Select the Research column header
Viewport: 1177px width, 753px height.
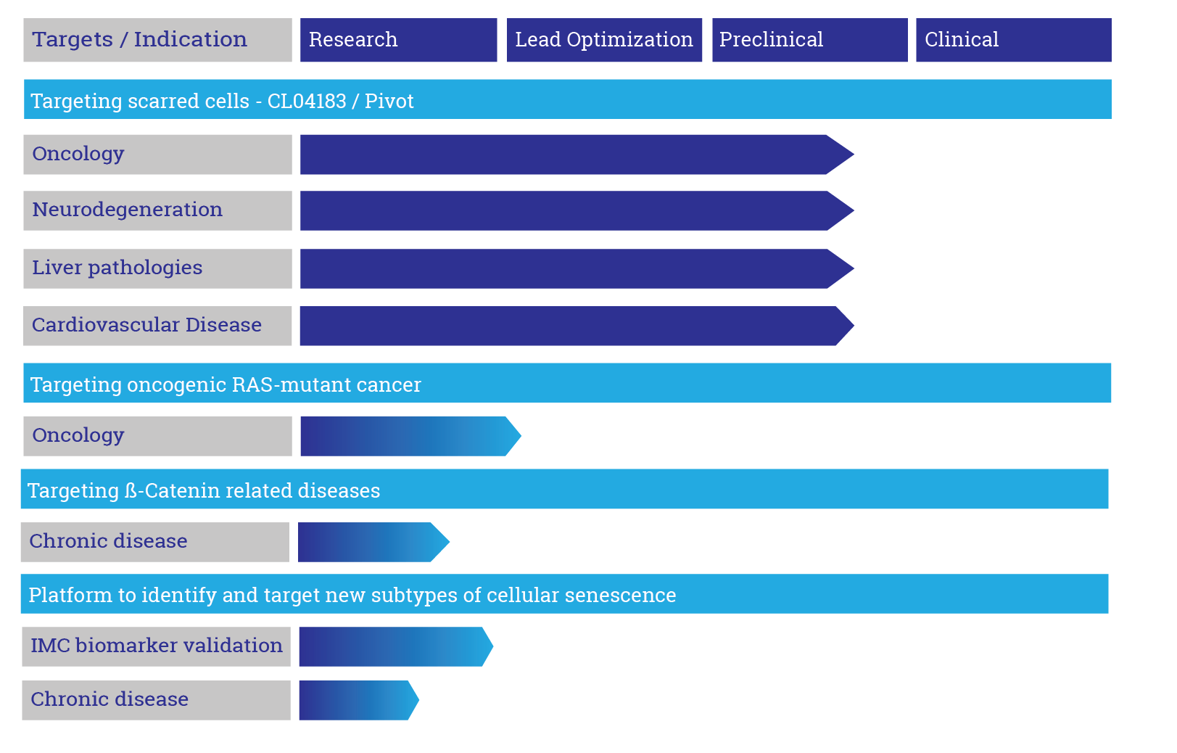[x=398, y=40]
